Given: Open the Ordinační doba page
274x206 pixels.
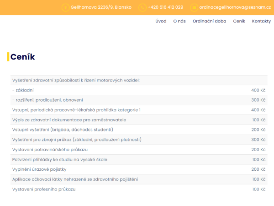Looking at the screenshot, I should tap(209, 21).
